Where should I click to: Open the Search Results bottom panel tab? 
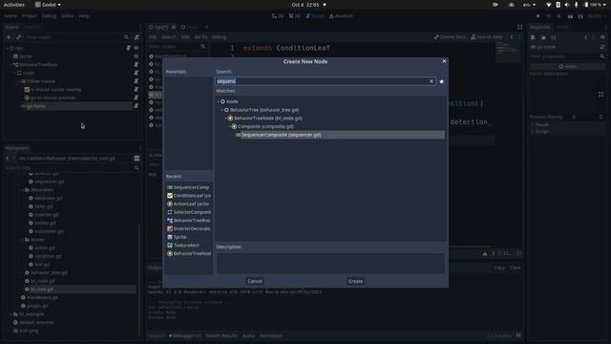click(x=221, y=335)
